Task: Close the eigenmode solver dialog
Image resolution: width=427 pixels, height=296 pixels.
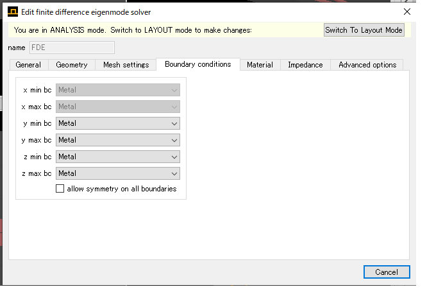Action: (406, 12)
